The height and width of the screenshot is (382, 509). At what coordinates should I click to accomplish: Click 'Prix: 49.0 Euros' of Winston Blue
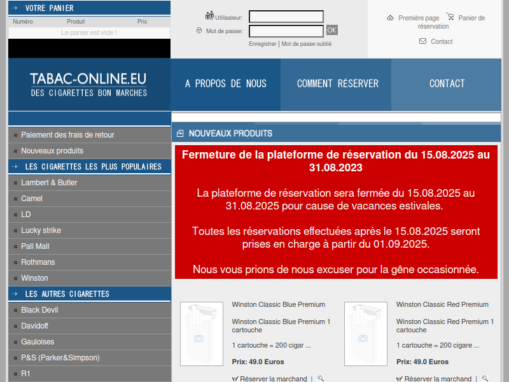[x=258, y=362]
